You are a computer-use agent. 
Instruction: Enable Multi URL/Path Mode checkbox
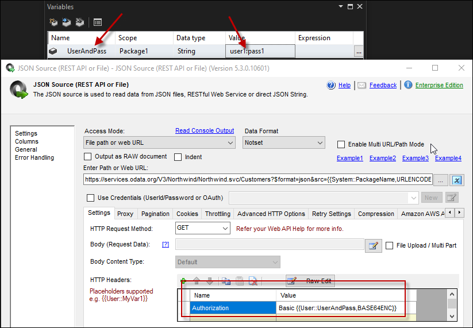(341, 145)
